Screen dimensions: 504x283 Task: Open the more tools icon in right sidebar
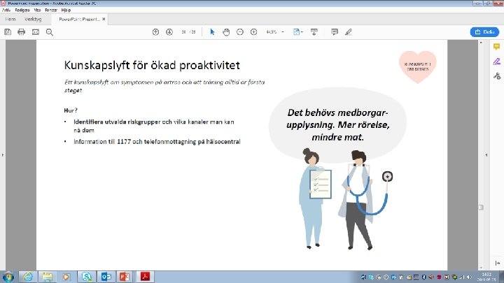(x=497, y=76)
